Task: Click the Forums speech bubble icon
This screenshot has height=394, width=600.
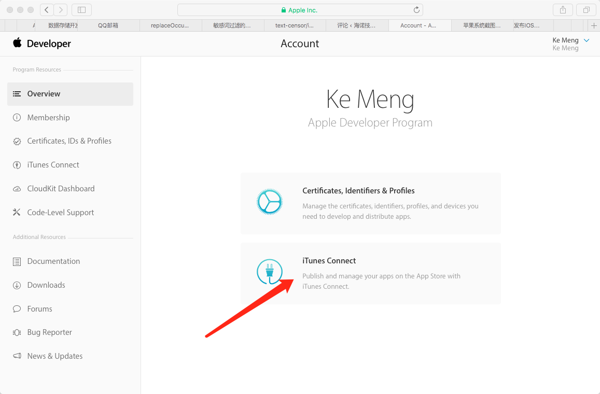Action: point(17,308)
